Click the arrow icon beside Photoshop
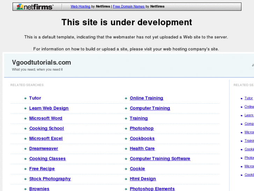The width and height of the screenshot is (254, 191). point(126,129)
